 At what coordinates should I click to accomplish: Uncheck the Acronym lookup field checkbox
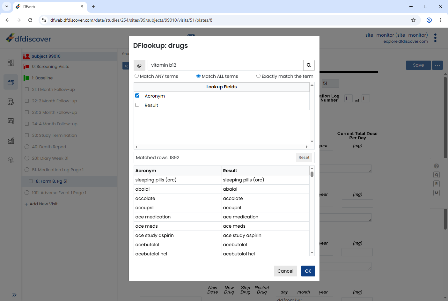click(137, 96)
